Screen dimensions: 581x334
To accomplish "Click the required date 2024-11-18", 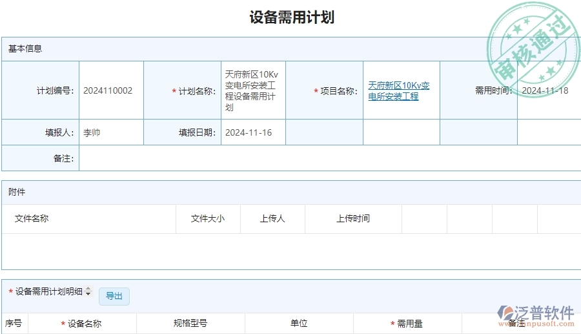I will coord(545,91).
